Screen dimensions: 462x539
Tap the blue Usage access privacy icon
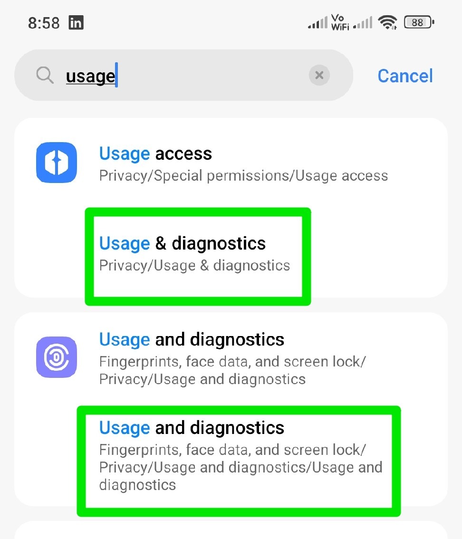(x=56, y=163)
